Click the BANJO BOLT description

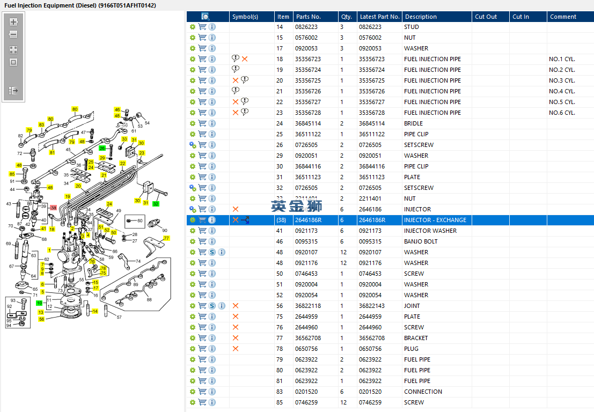click(x=421, y=241)
